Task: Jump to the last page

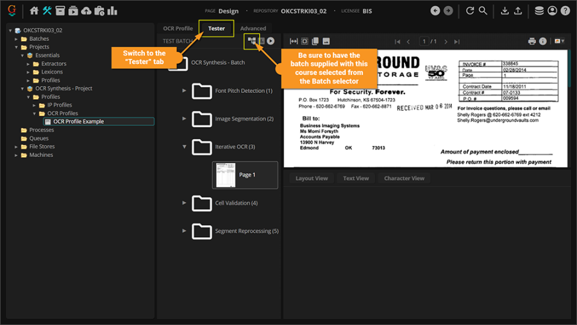Action: pyautogui.click(x=456, y=42)
